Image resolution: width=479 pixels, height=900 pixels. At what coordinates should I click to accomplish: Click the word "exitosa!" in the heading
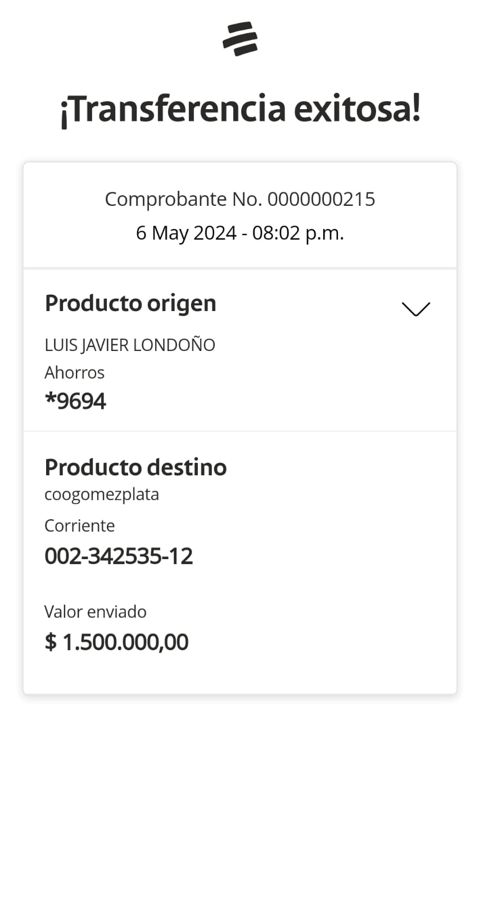coord(357,109)
